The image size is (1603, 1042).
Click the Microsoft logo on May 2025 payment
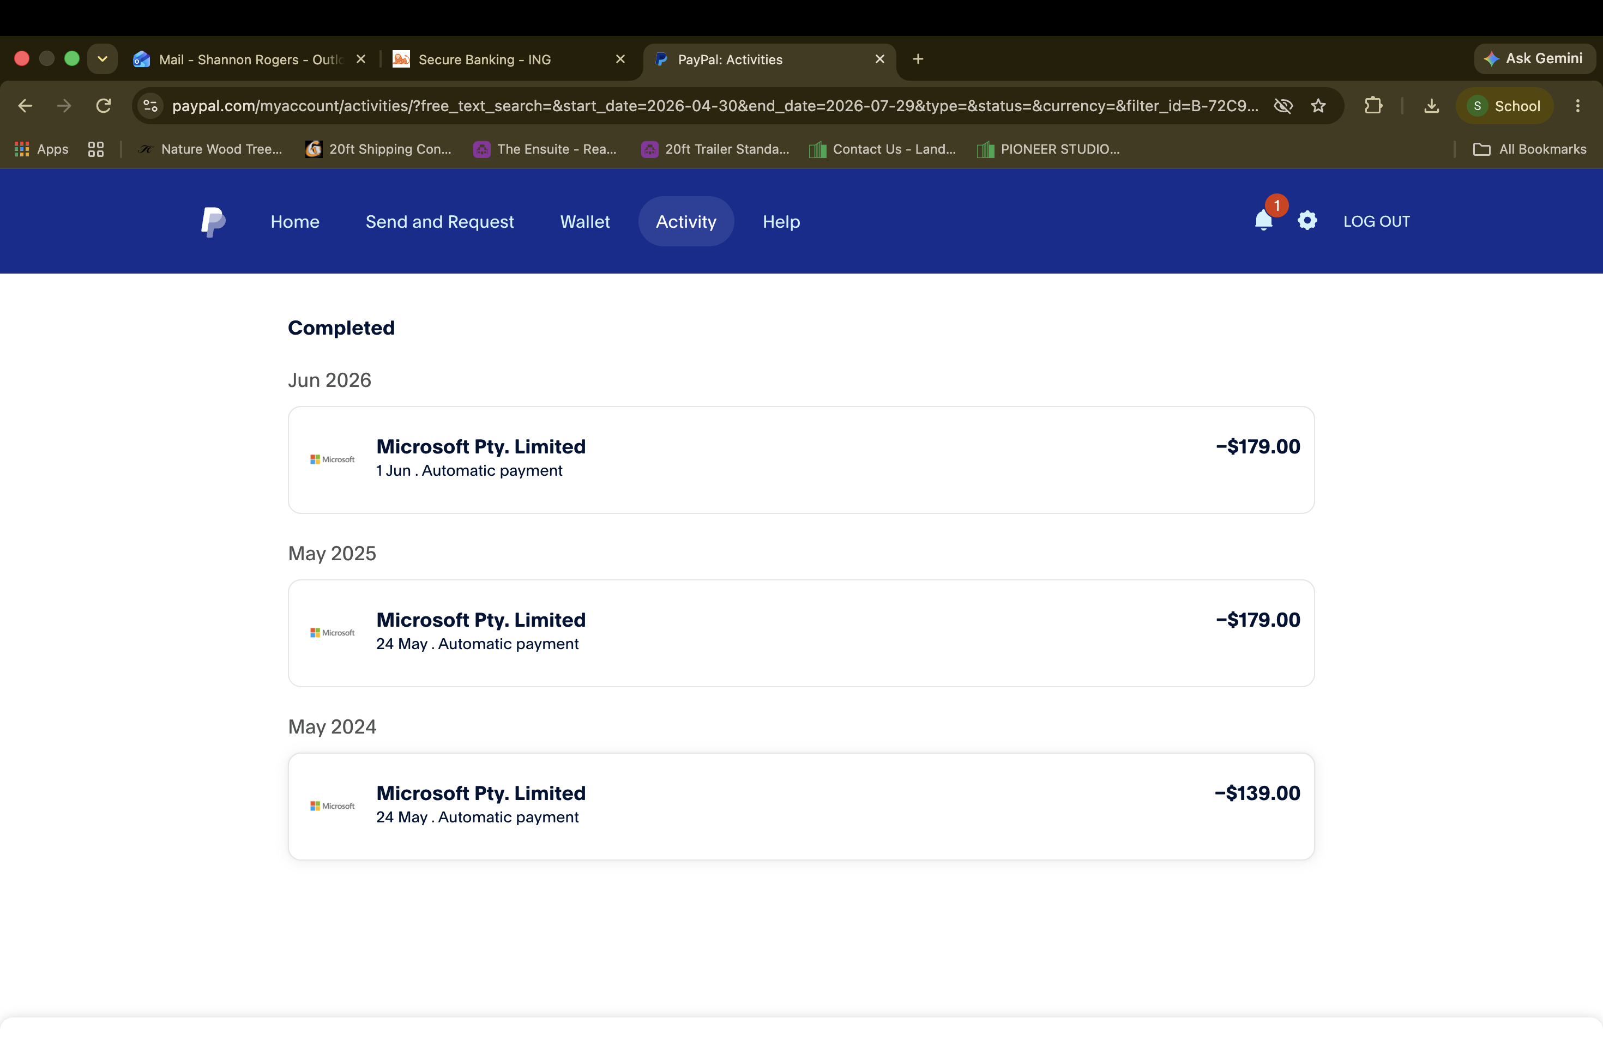point(332,633)
